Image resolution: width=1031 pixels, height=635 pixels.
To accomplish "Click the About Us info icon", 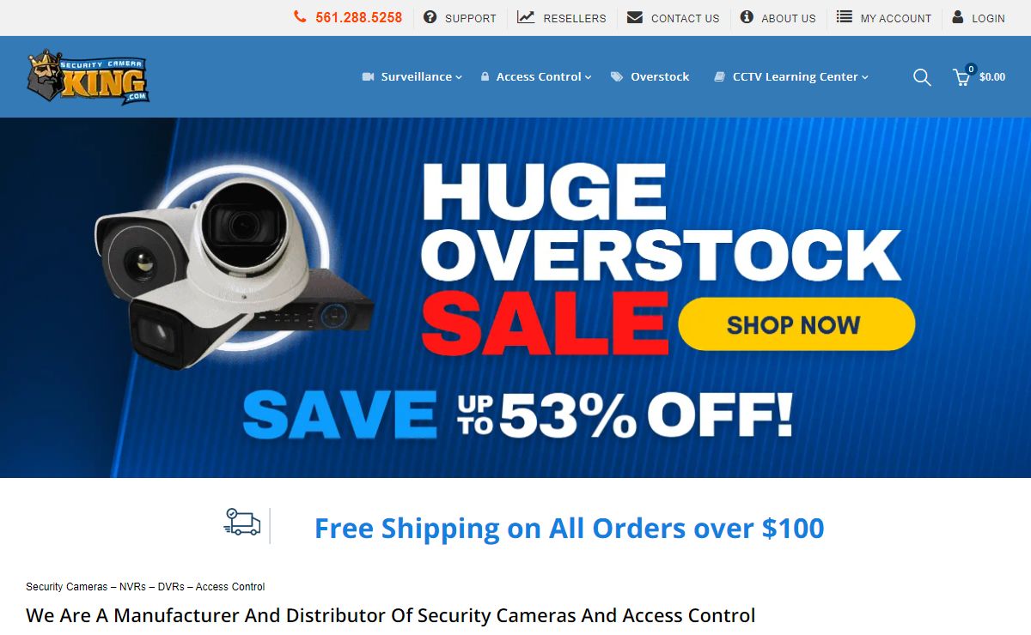I will pos(747,17).
